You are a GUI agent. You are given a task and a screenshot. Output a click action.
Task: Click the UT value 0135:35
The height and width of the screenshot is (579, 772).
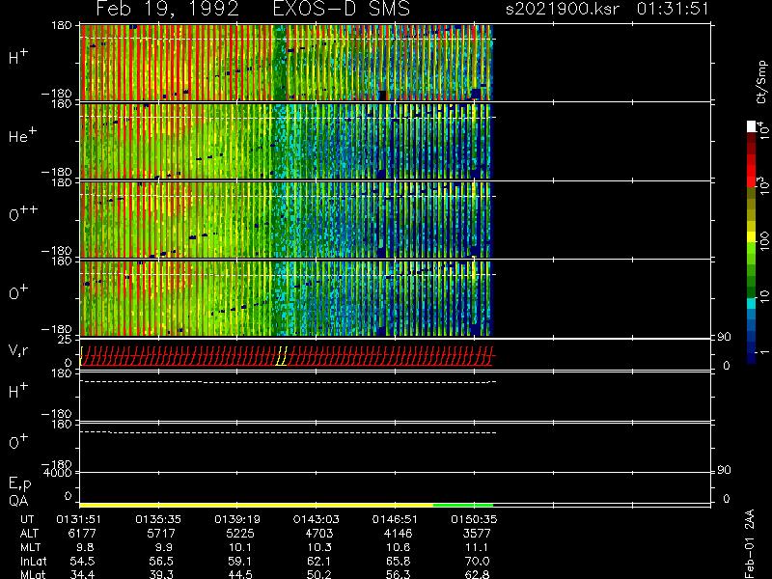click(158, 519)
